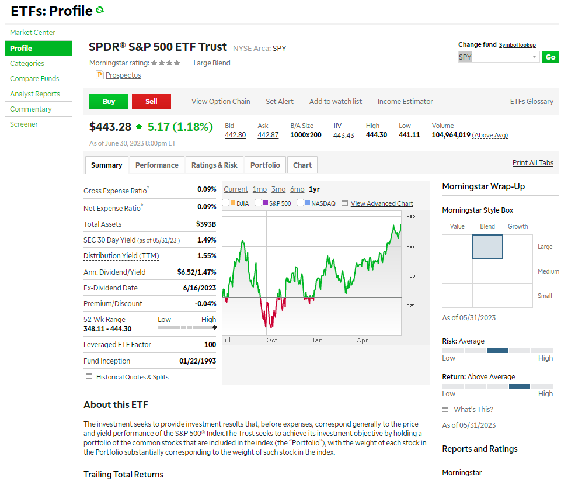Click the green price-up arrow icon
The width and height of the screenshot is (568, 481).
tap(139, 127)
